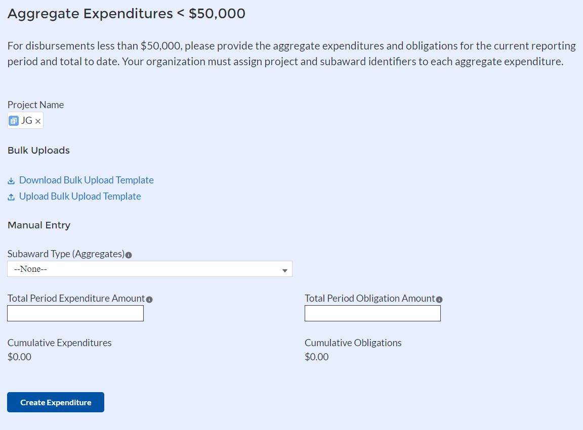Click the Subaward Type (Aggregates) label
This screenshot has height=430, width=583.
pyautogui.click(x=66, y=254)
